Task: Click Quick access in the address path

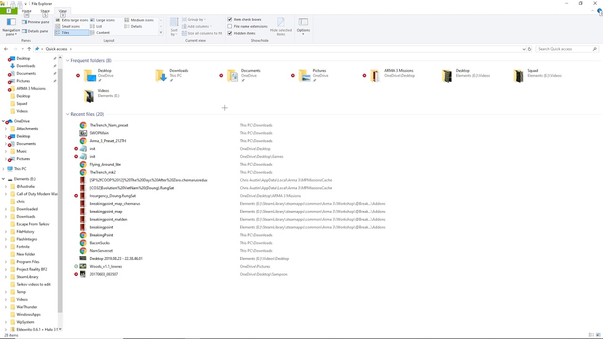Action: 57,49
